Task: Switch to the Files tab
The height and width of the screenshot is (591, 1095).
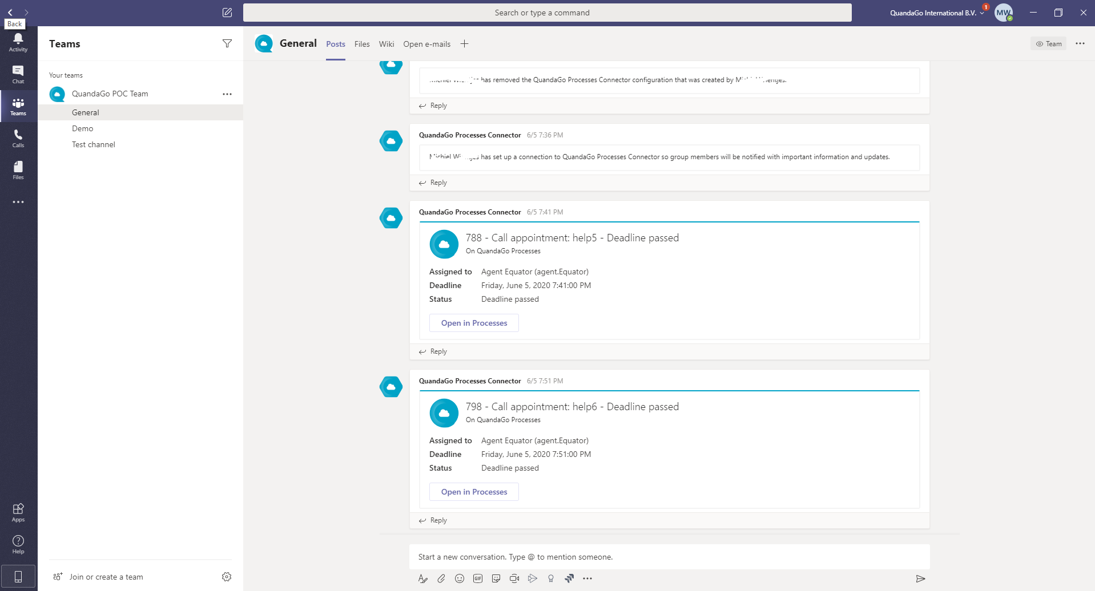Action: (362, 44)
